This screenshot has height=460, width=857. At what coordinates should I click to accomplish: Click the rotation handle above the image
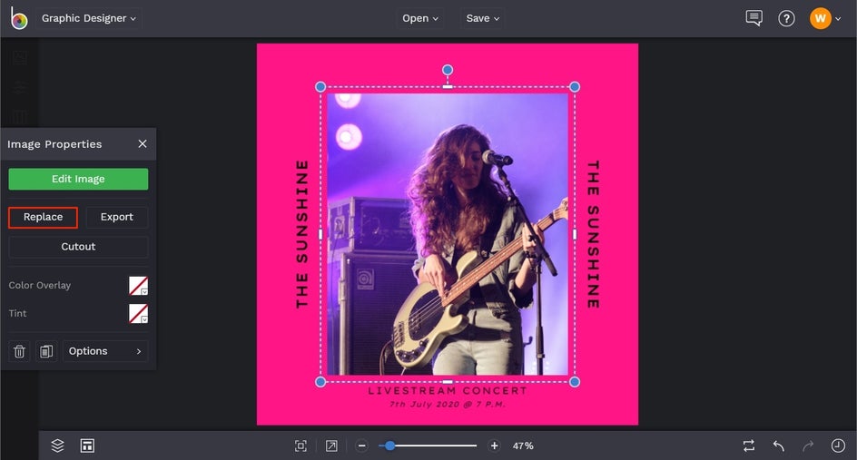[448, 70]
